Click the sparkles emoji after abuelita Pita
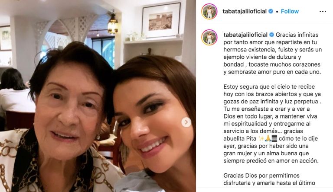 (261, 139)
